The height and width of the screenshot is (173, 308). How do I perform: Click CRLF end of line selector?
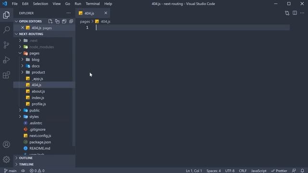point(243,171)
